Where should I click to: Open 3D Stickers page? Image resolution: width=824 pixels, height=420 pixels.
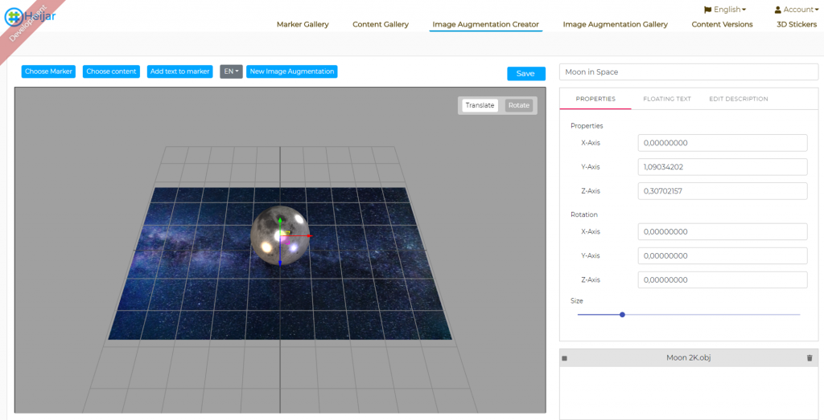[797, 24]
